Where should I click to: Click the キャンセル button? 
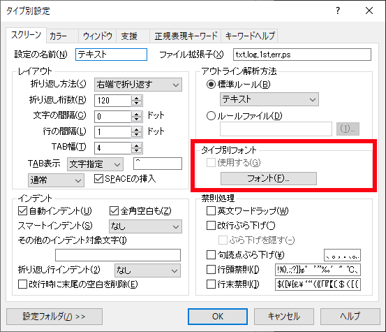click(284, 317)
